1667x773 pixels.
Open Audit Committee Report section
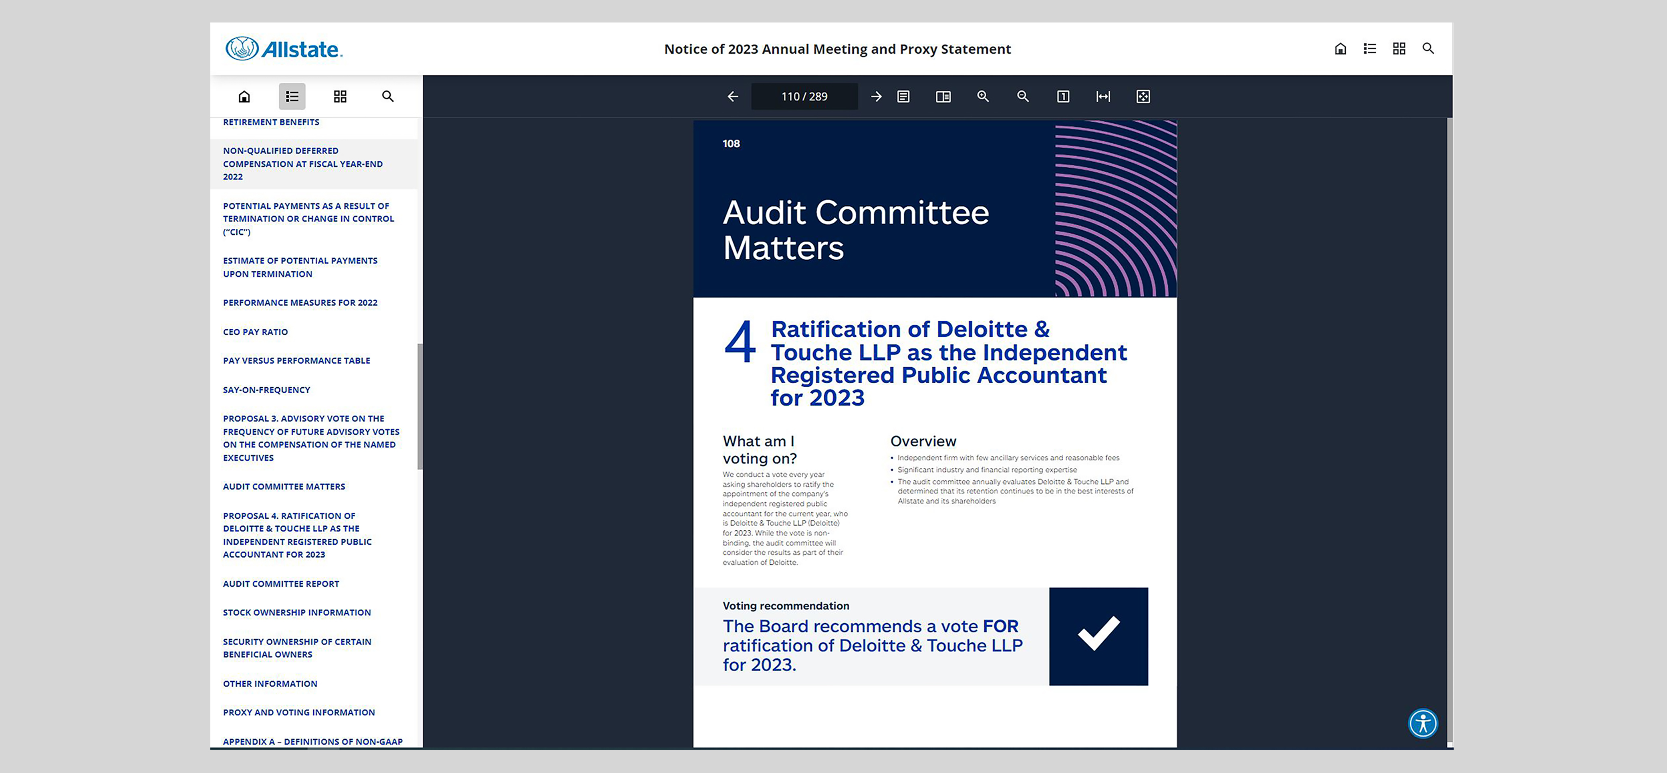(x=281, y=584)
